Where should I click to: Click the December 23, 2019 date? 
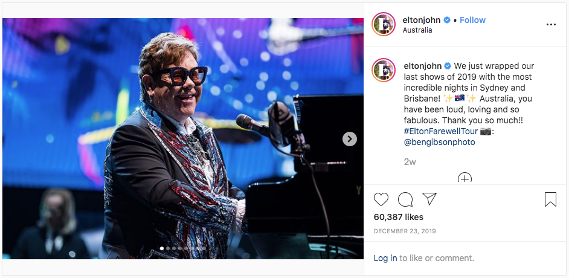click(403, 231)
